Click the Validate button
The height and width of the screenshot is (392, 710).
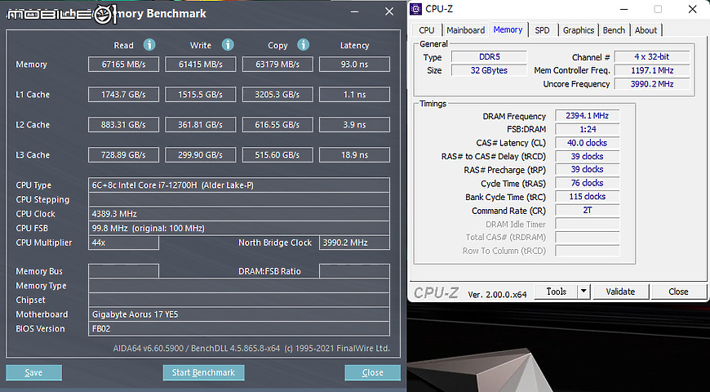pyautogui.click(x=620, y=292)
